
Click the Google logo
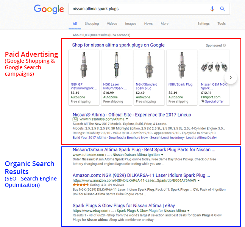(49, 9)
